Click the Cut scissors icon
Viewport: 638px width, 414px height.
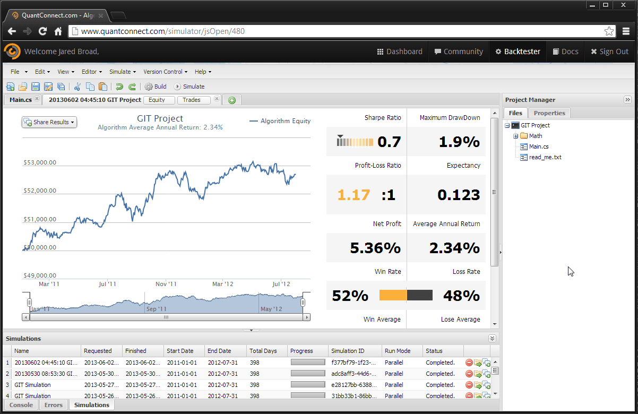tap(77, 87)
